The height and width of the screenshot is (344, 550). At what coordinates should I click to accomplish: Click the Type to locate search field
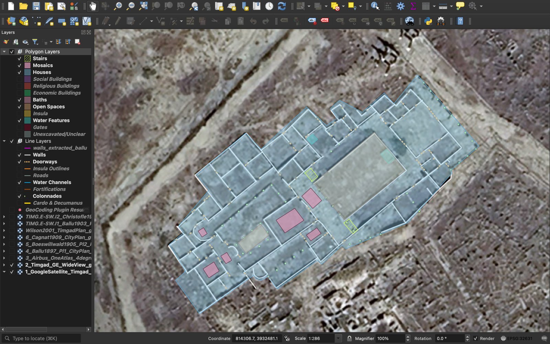pyautogui.click(x=42, y=338)
